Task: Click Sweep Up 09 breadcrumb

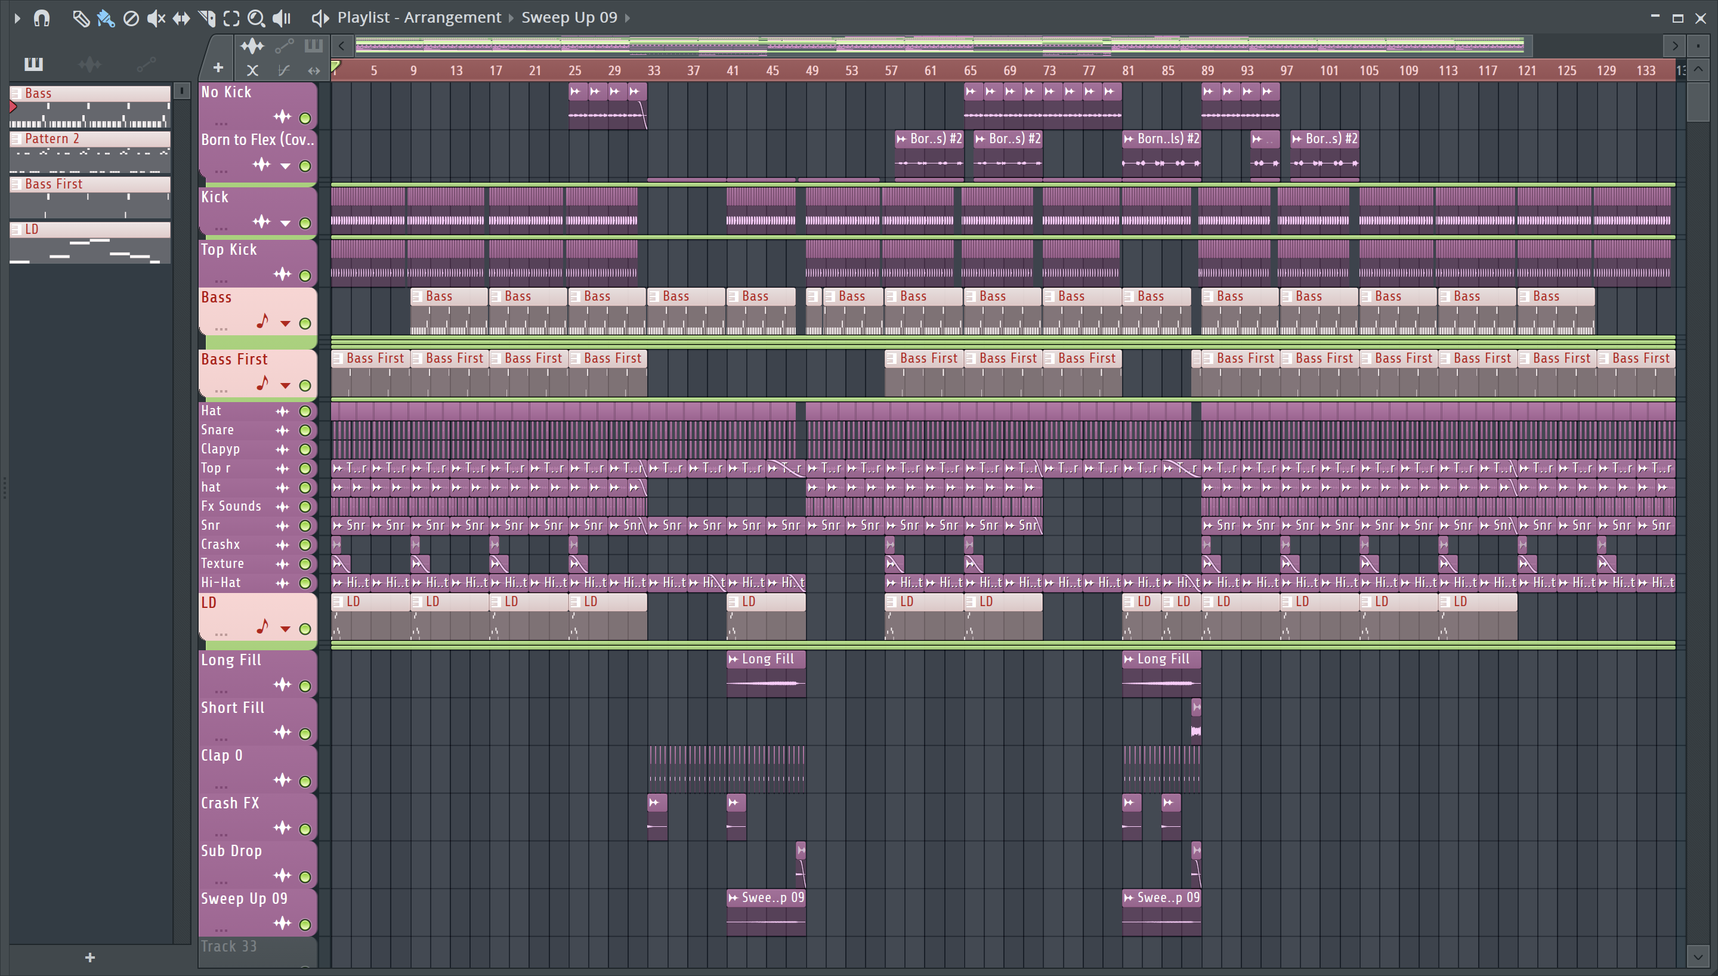Action: [570, 17]
